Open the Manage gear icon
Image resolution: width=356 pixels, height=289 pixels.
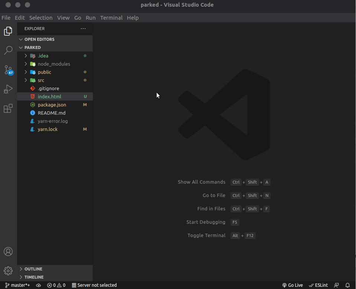[x=8, y=270]
